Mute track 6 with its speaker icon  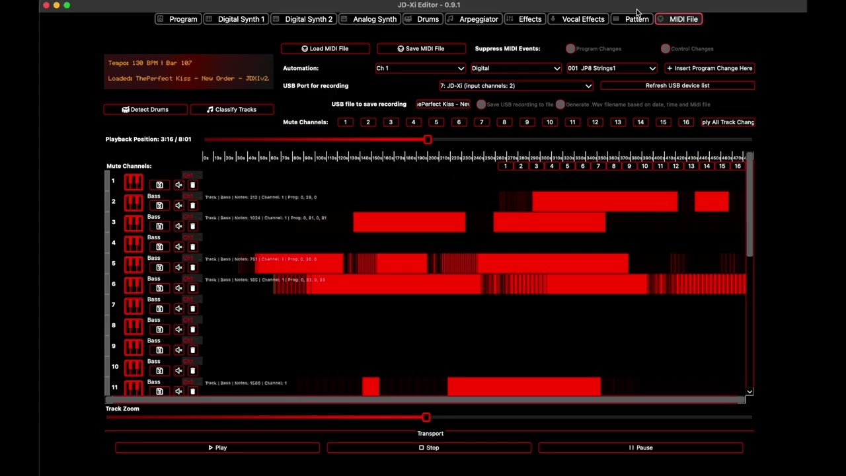(x=178, y=288)
